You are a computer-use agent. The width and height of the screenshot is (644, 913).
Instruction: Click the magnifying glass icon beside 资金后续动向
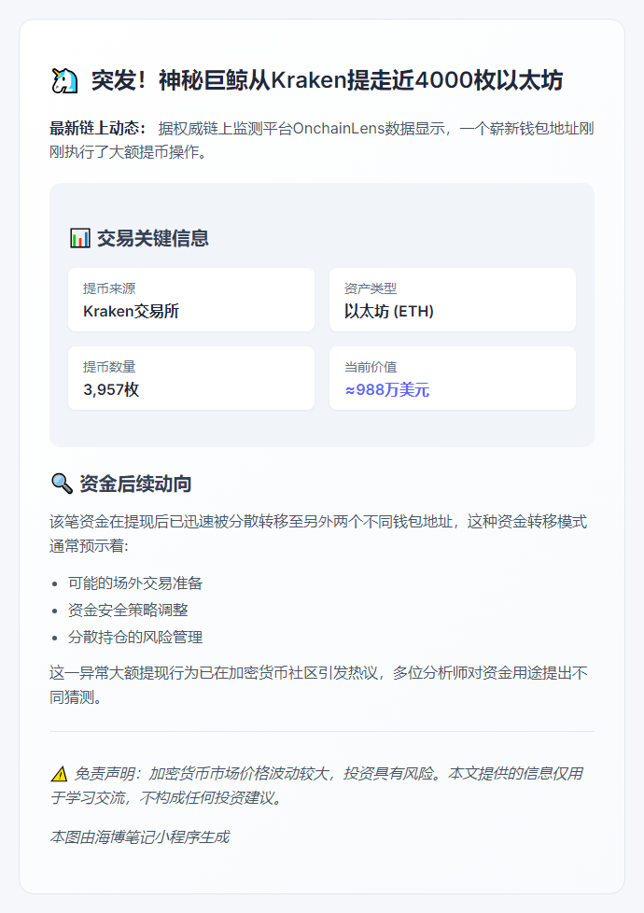tap(62, 484)
